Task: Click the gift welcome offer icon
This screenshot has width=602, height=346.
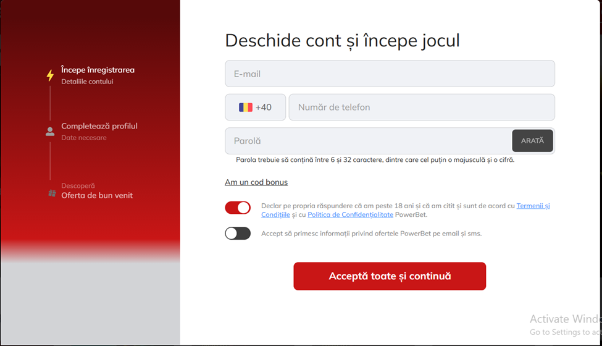Action: [x=52, y=193]
